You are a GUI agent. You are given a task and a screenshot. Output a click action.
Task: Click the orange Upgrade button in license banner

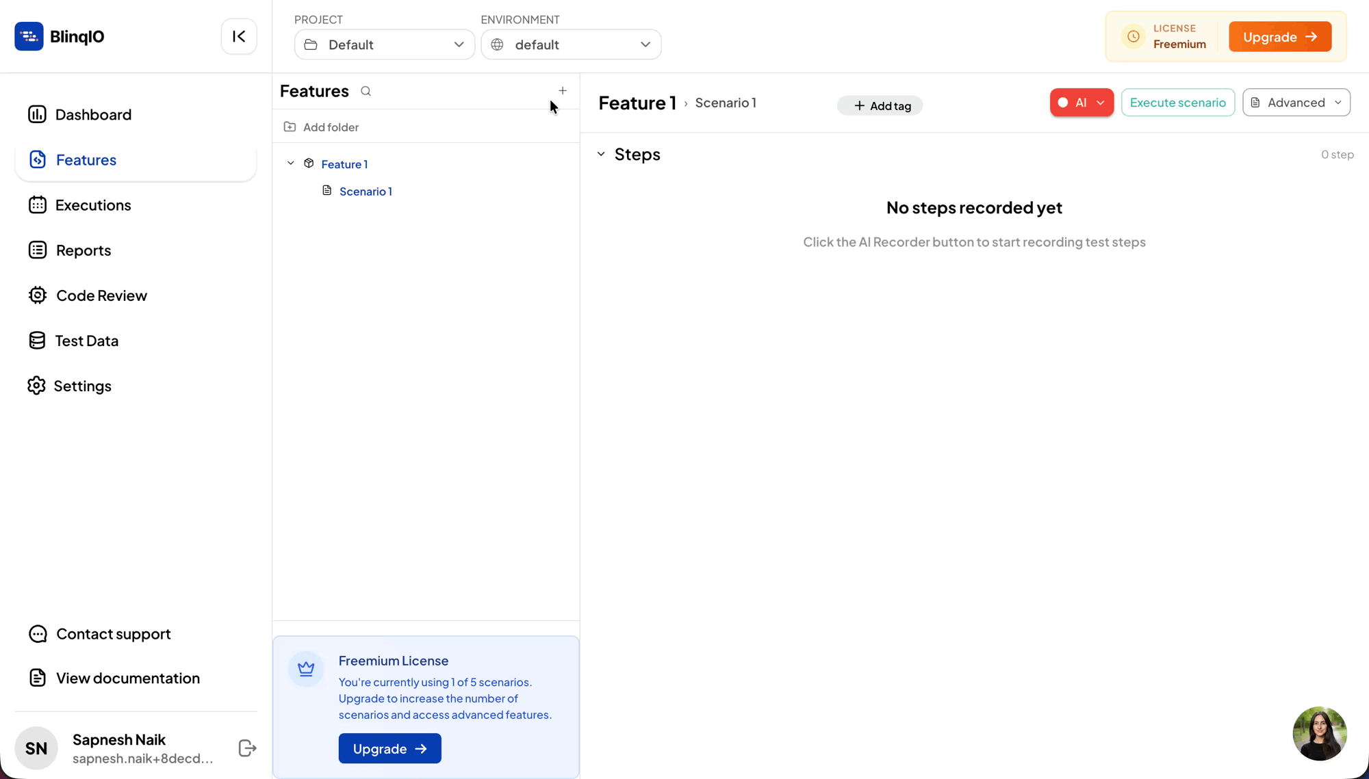coord(1279,37)
